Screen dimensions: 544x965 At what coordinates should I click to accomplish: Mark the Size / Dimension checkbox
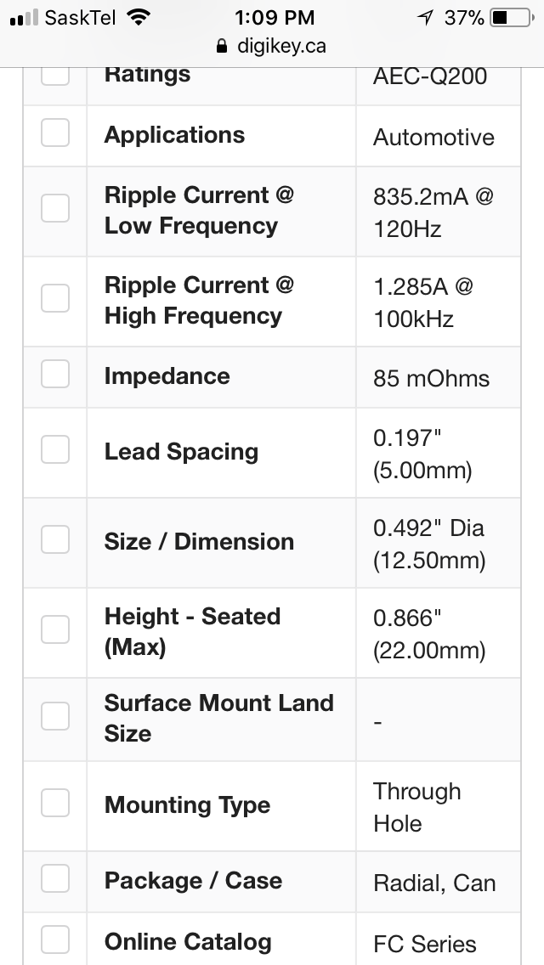(x=55, y=539)
